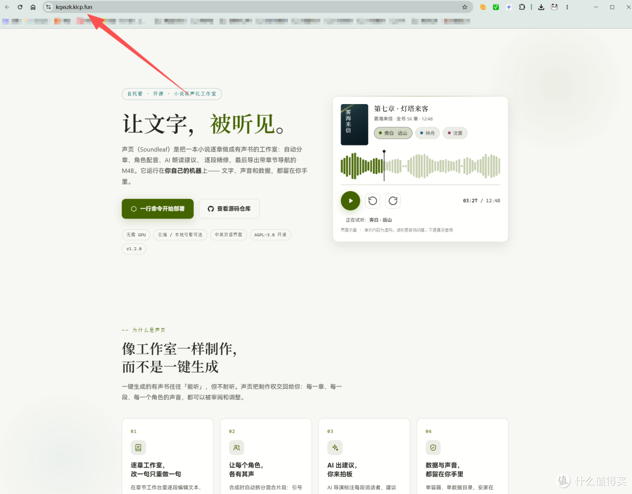
Task: Click the 为什么是声页 section label
Action: tap(149, 330)
